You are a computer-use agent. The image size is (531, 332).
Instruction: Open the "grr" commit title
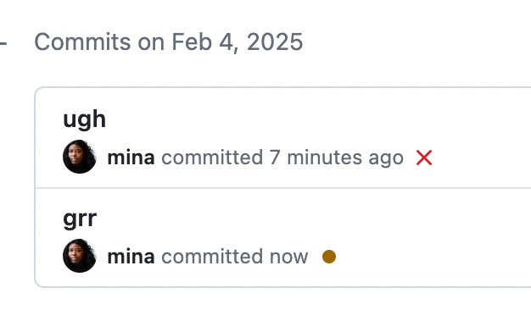click(x=80, y=219)
